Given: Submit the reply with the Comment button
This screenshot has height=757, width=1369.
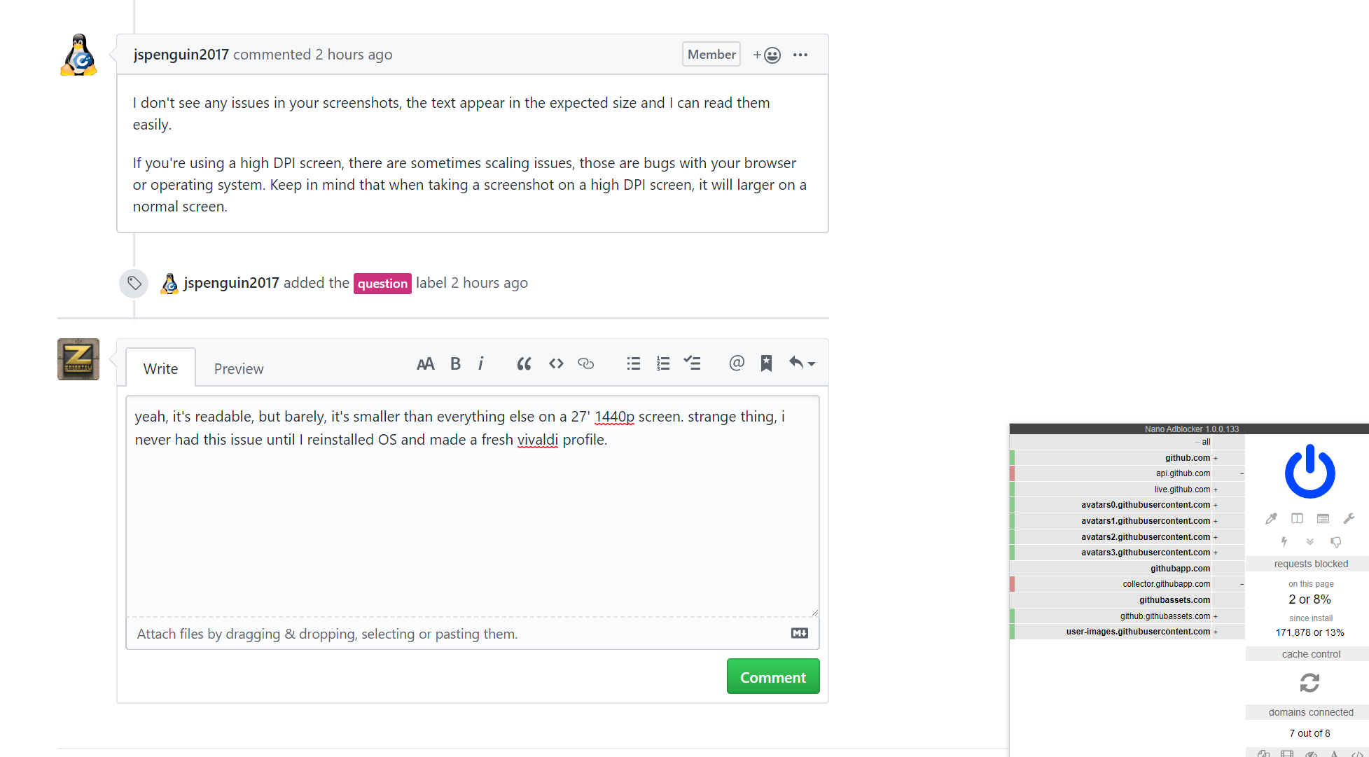Looking at the screenshot, I should click(772, 676).
